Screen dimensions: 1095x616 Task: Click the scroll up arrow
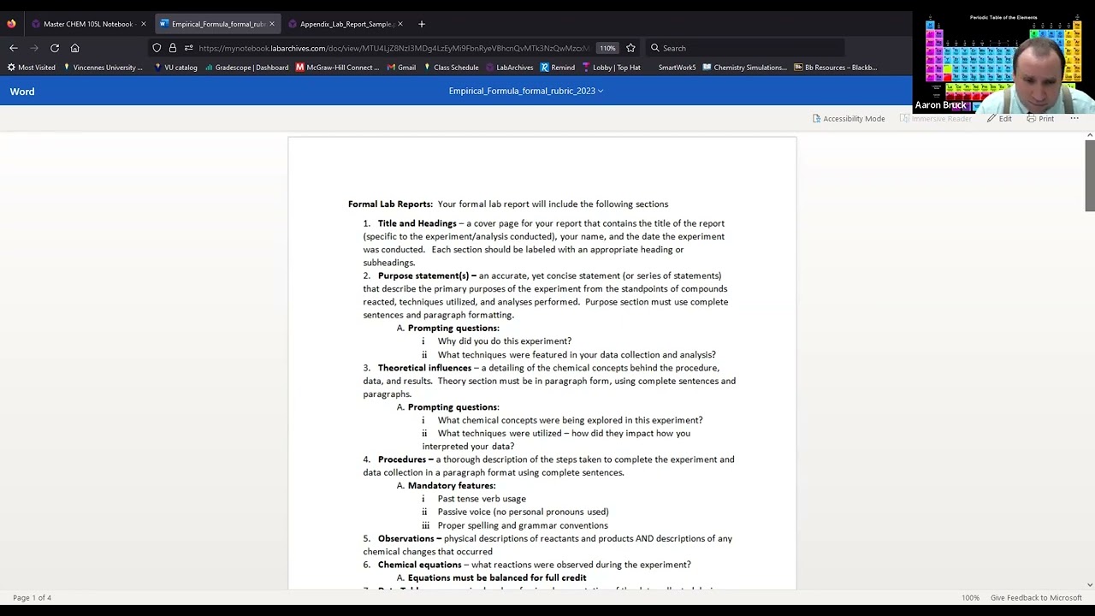(x=1089, y=135)
